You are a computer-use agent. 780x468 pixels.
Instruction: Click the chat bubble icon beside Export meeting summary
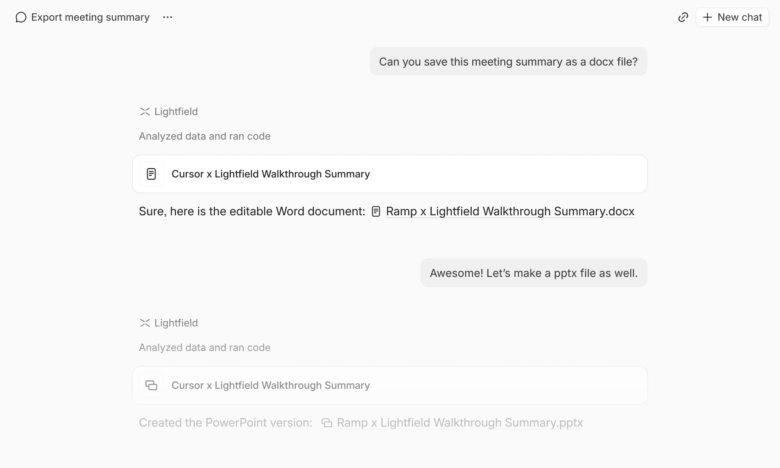coord(21,17)
